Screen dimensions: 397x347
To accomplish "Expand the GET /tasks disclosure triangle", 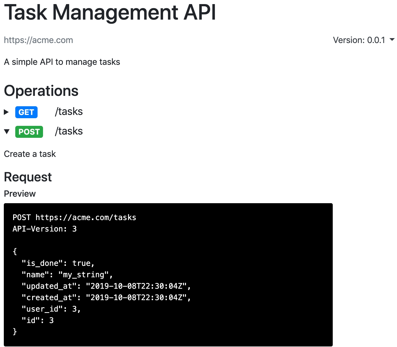I will coord(7,112).
